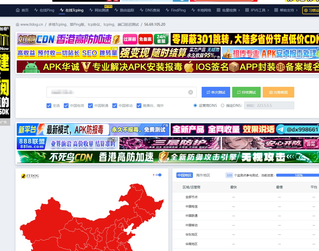Toggle the 全选 checkbox
Viewport: 319px width, 251px height.
49,106
